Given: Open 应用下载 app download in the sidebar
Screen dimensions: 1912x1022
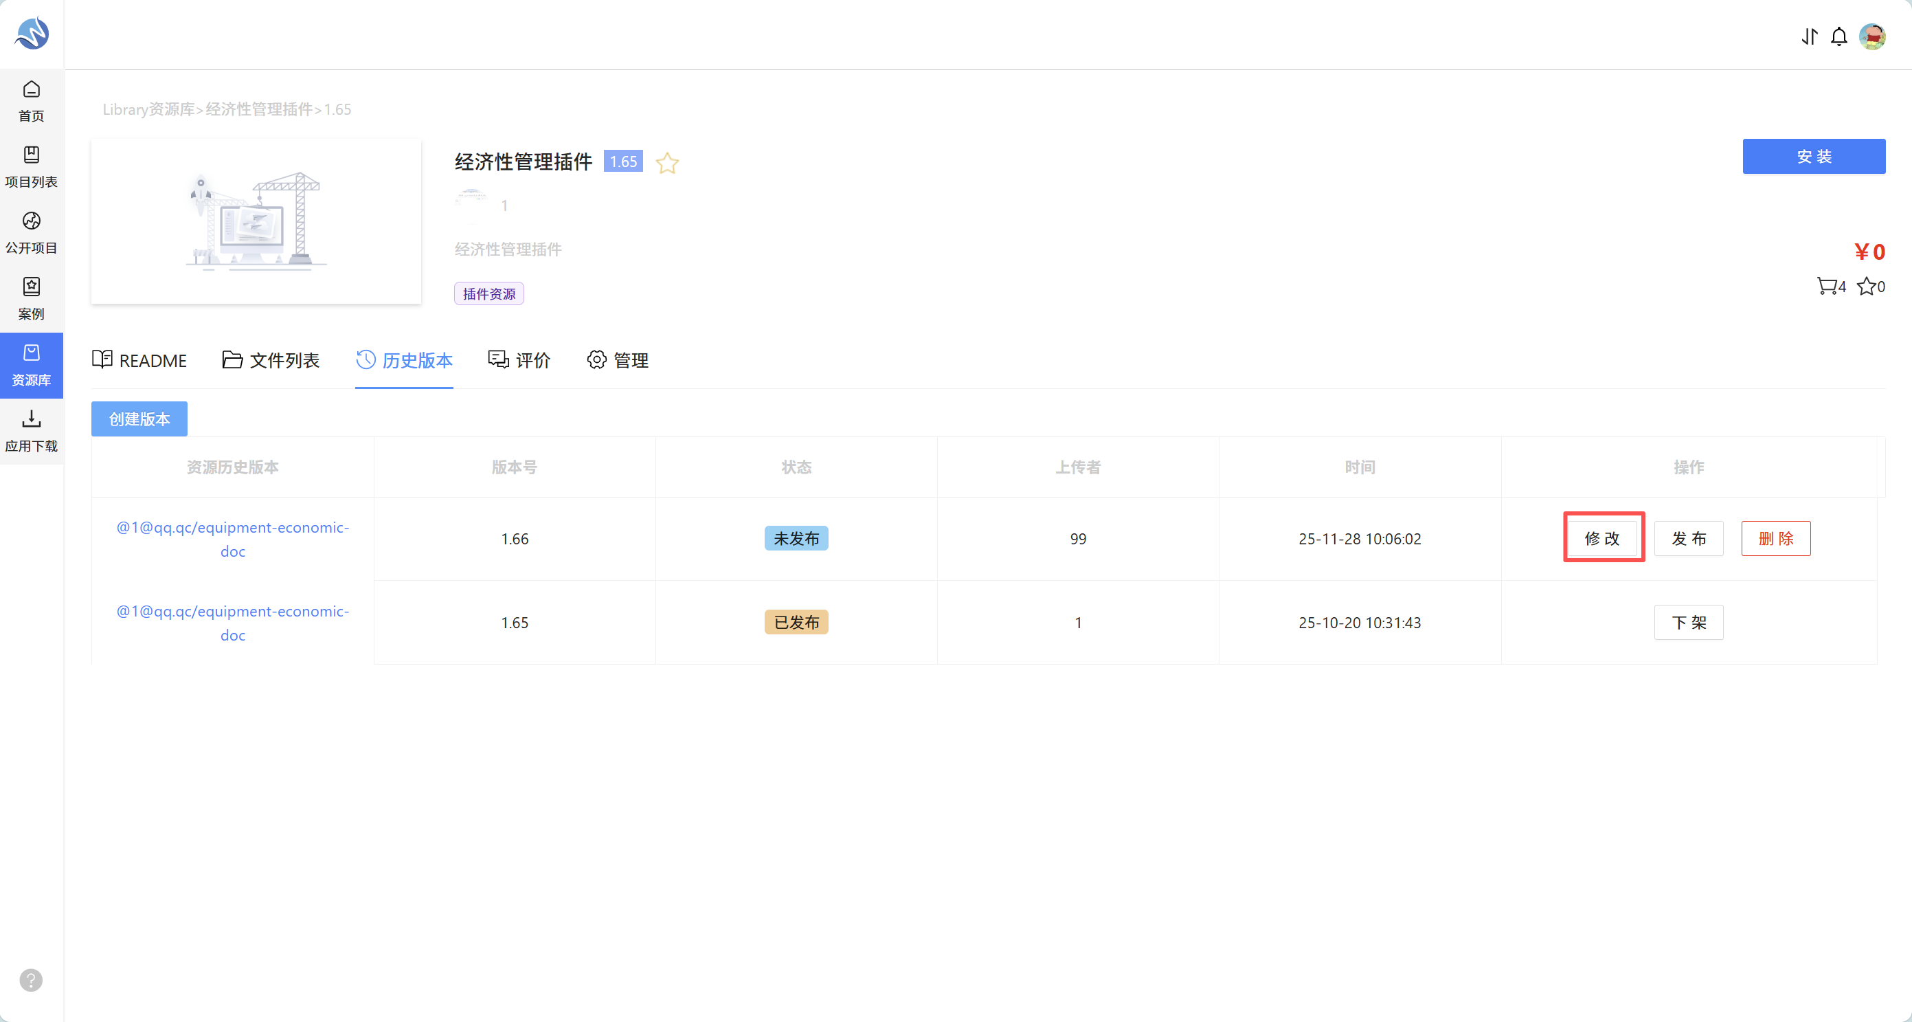Looking at the screenshot, I should (x=31, y=432).
